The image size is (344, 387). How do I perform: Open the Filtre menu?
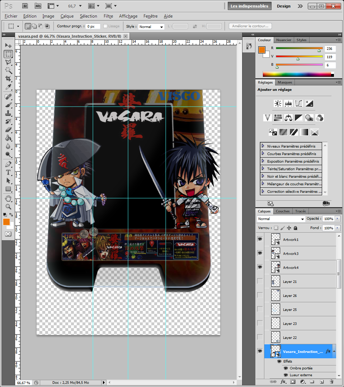(108, 16)
